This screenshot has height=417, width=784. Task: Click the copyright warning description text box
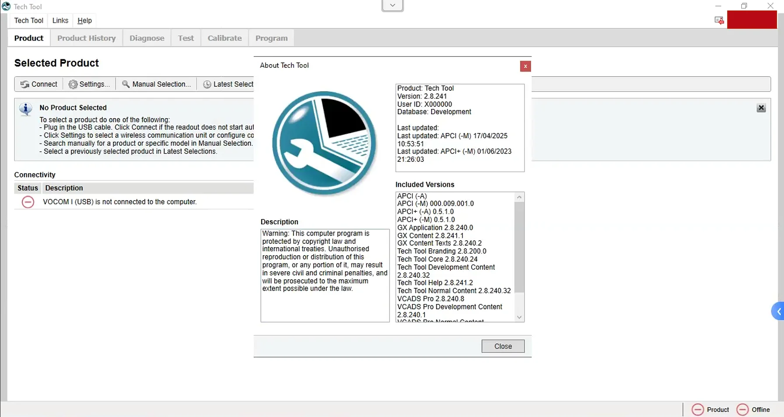click(325, 275)
